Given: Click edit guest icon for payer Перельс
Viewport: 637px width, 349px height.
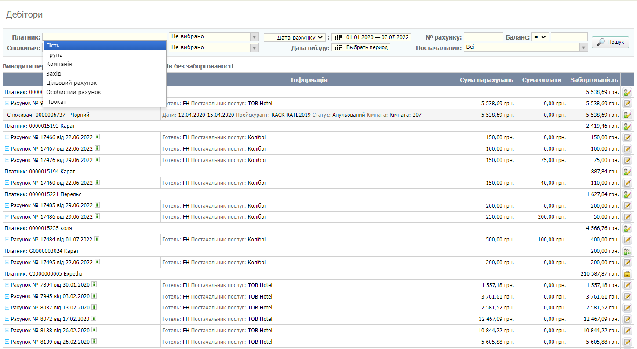Looking at the screenshot, I should pyautogui.click(x=627, y=194).
